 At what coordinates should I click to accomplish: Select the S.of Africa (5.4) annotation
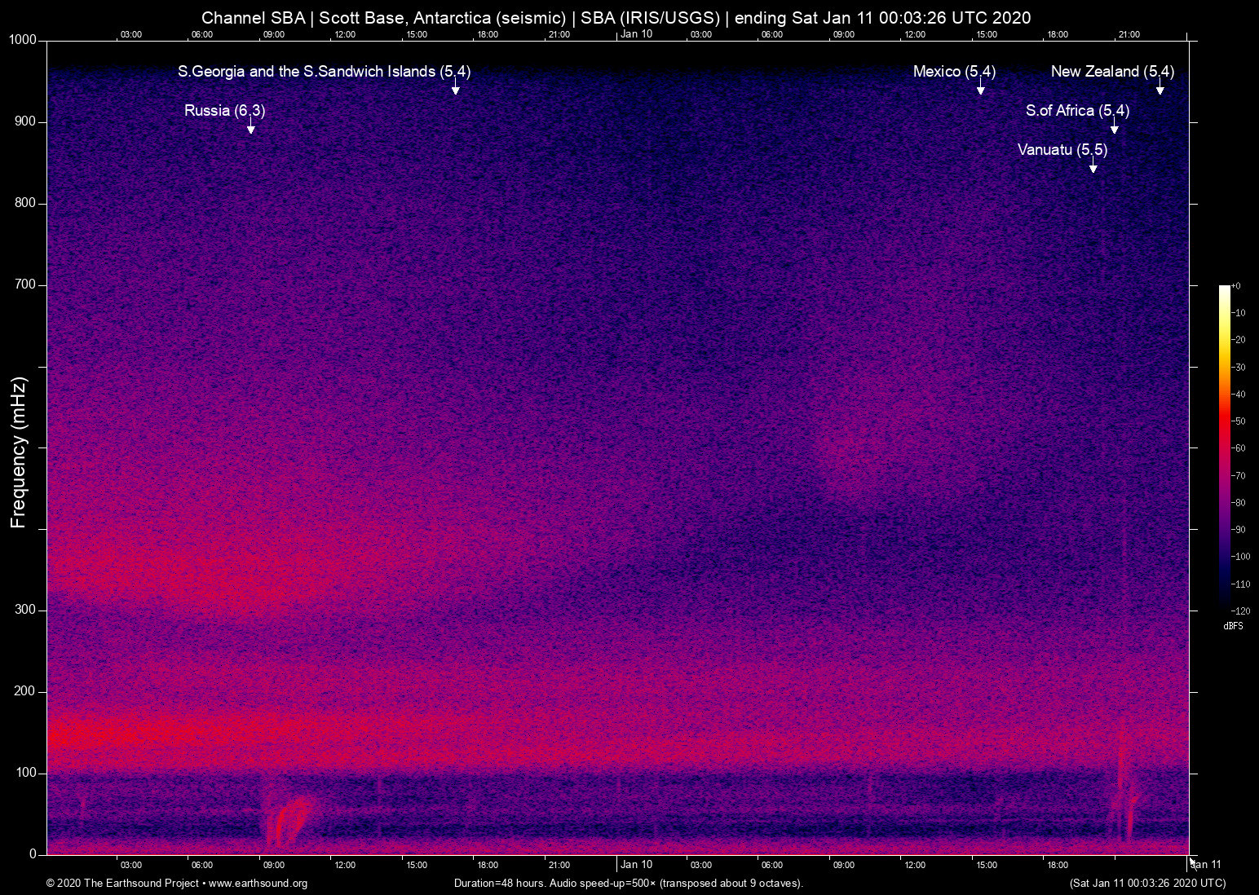1078,110
